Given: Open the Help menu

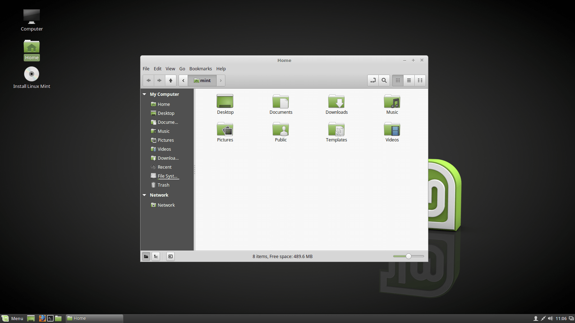Looking at the screenshot, I should click(221, 69).
